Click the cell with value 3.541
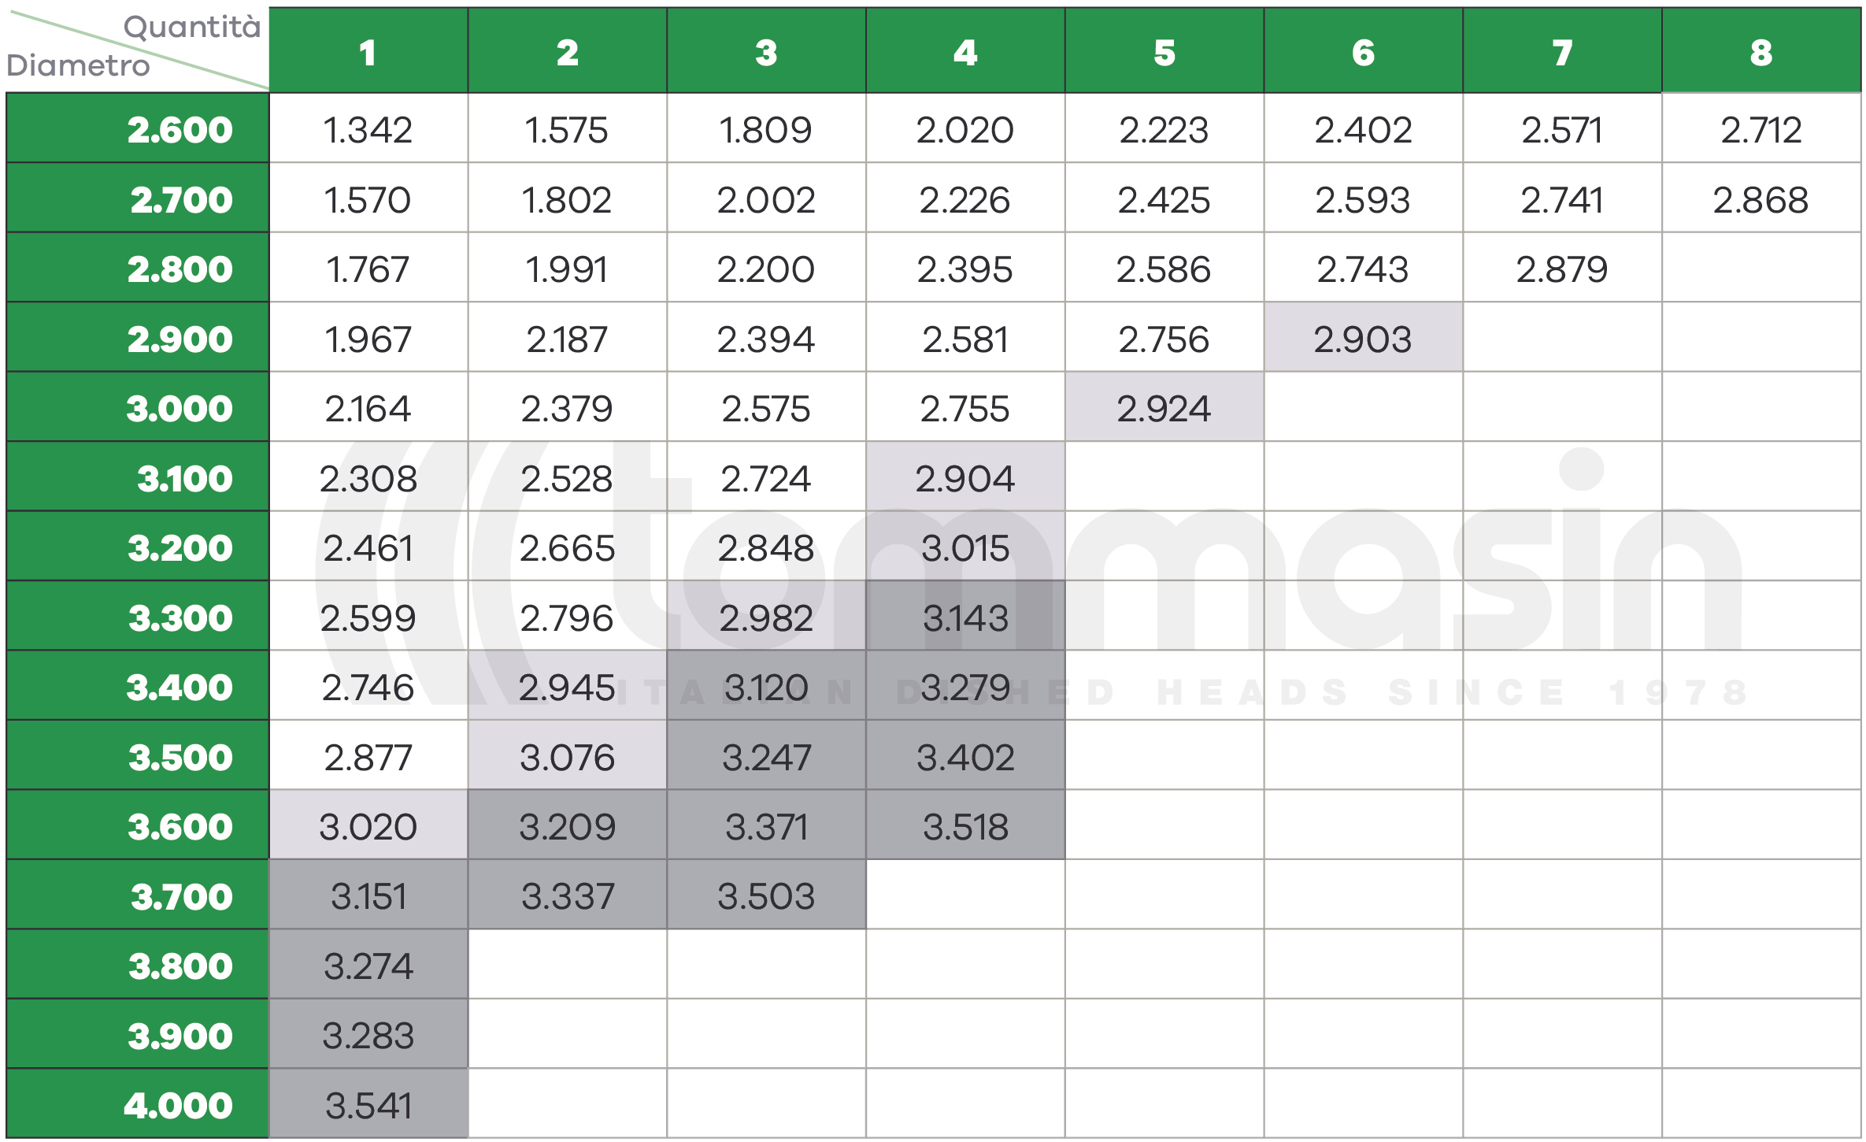1866x1142 pixels. click(x=368, y=1103)
